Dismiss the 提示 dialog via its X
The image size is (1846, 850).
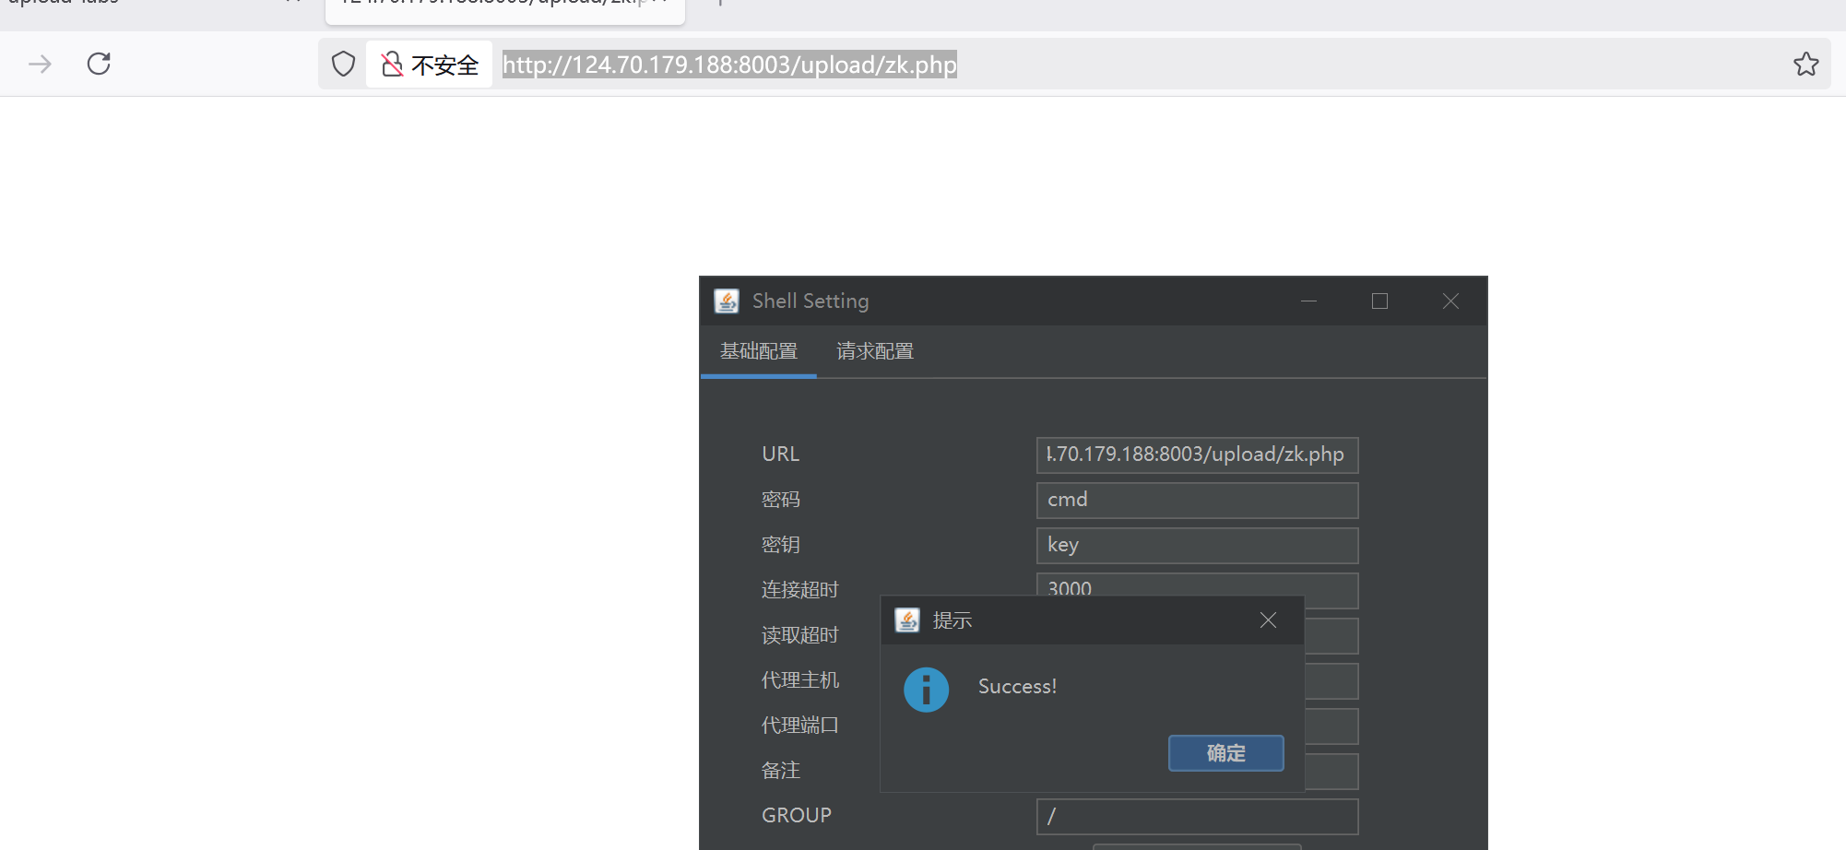1267,620
